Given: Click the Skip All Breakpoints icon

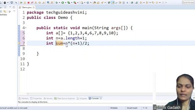Looking at the screenshot, I should click(x=16, y=2).
